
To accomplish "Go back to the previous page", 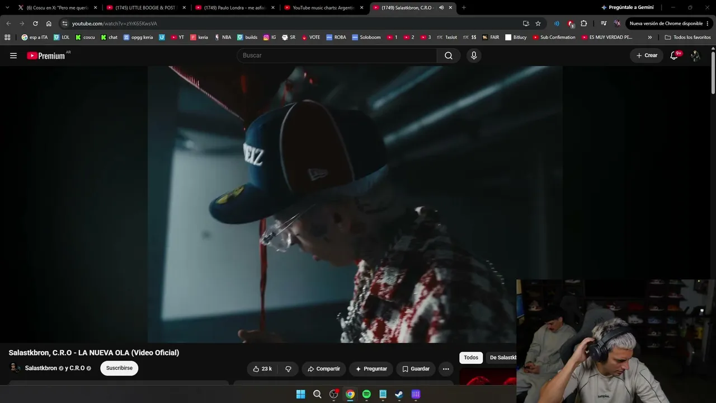I will [x=8, y=24].
